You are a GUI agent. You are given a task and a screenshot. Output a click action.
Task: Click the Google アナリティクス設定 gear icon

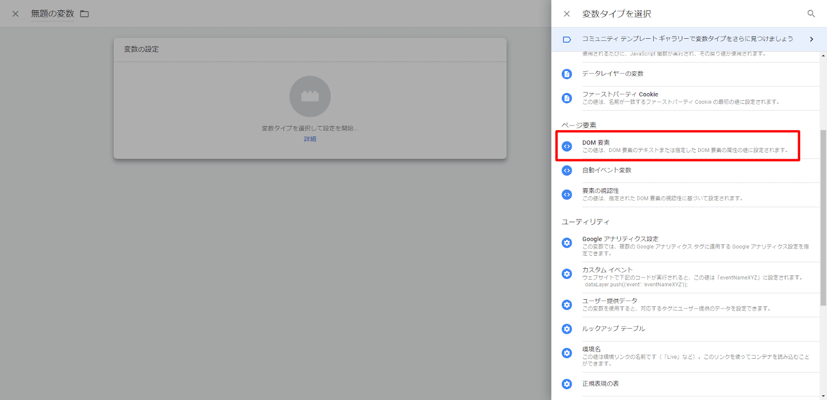click(x=567, y=243)
